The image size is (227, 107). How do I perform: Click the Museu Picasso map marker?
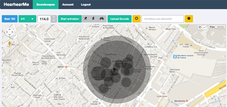101,39
